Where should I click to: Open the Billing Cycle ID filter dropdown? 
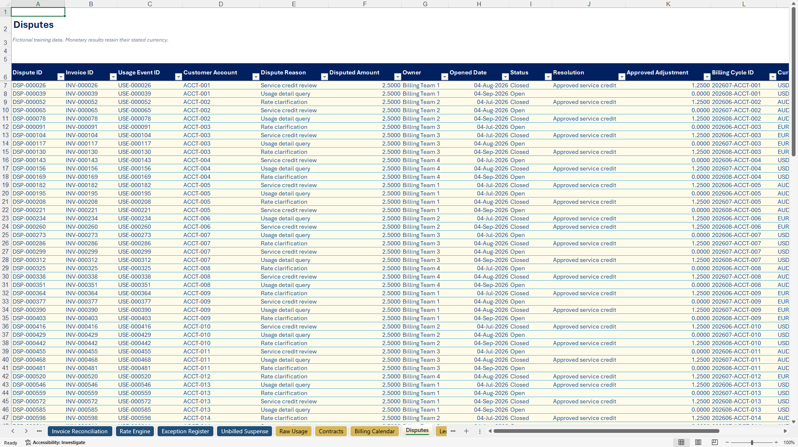(773, 77)
